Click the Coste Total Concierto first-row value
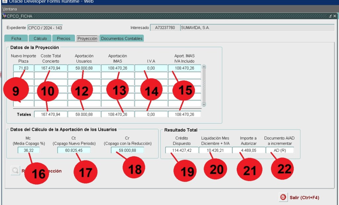The height and width of the screenshot is (205, 339). point(51,68)
